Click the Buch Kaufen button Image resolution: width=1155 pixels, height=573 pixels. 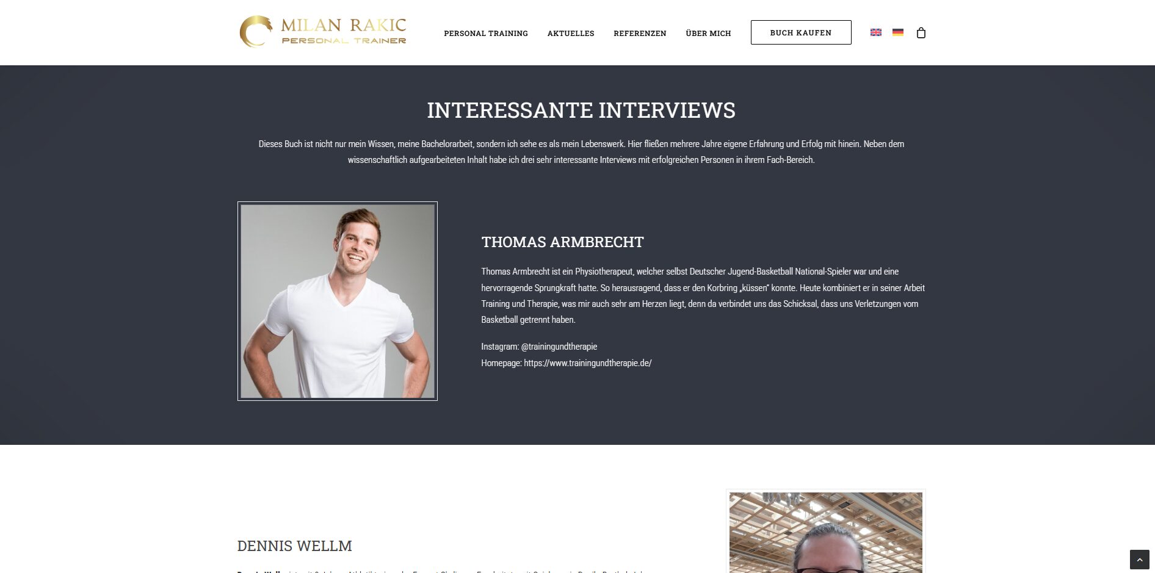[x=801, y=32]
